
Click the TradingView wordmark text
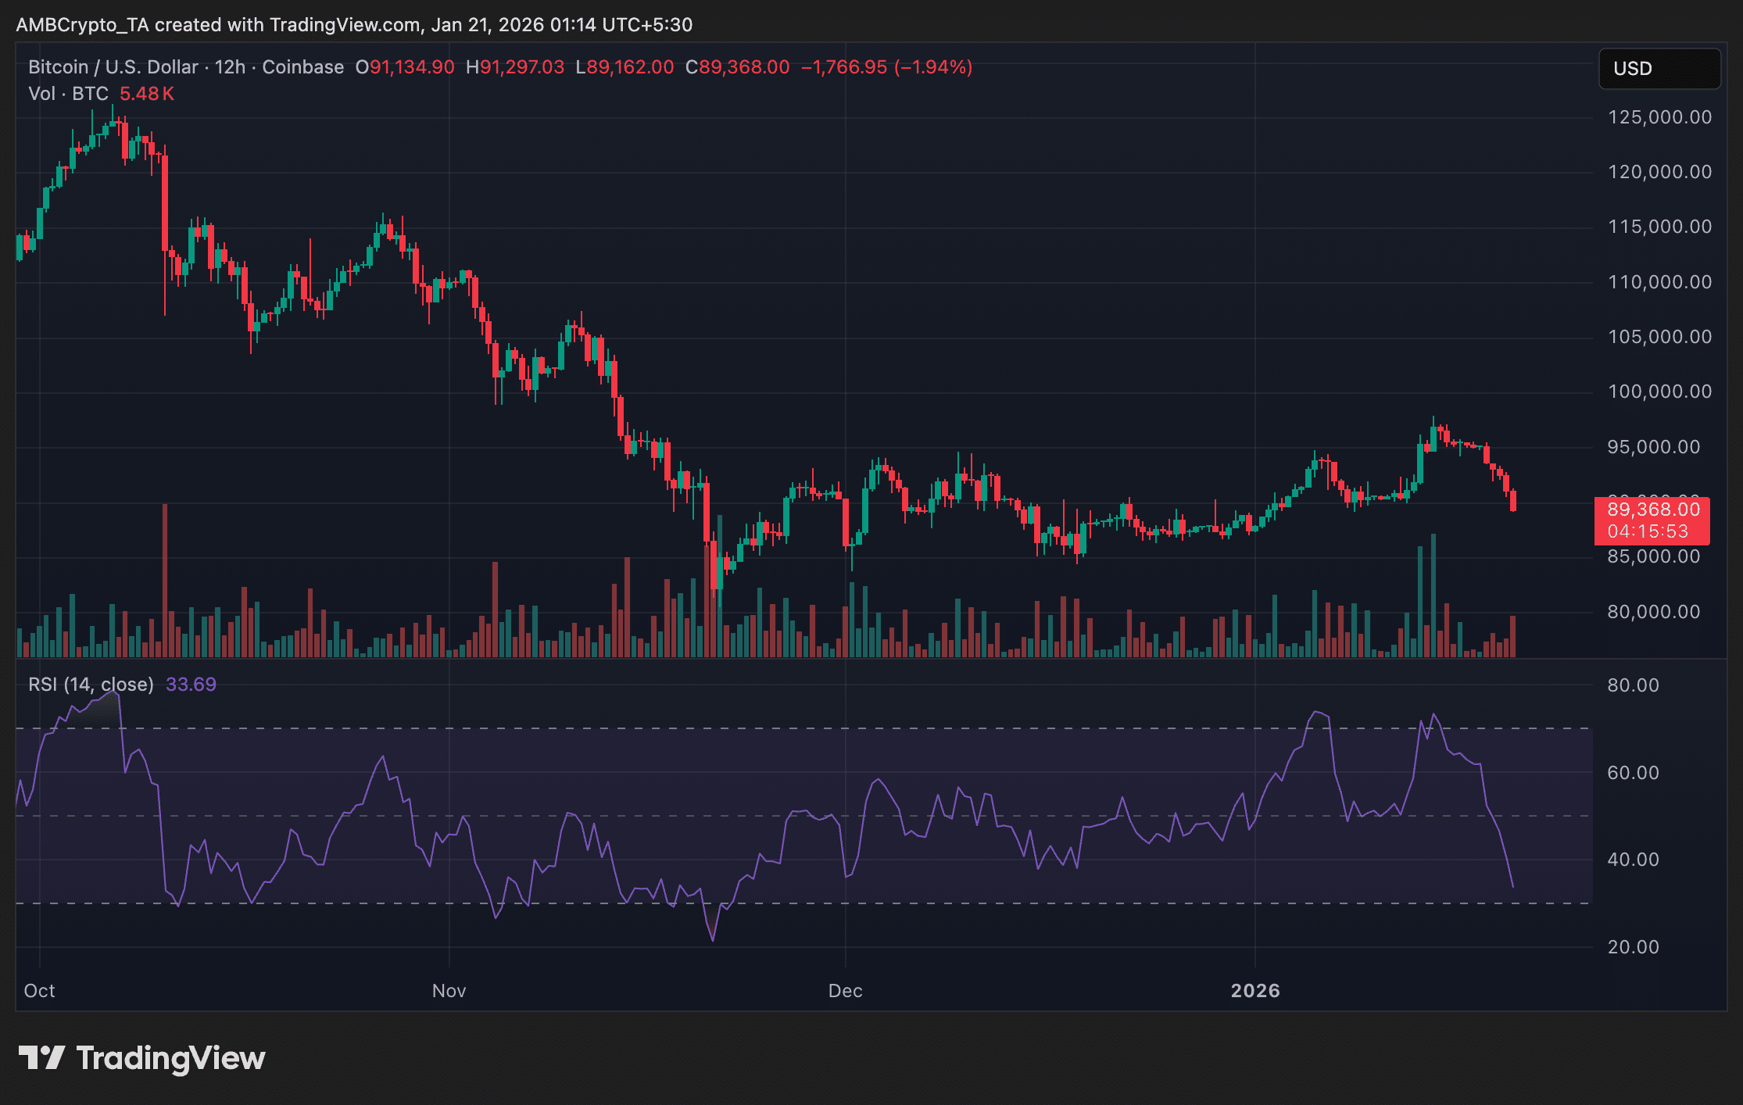[170, 1058]
